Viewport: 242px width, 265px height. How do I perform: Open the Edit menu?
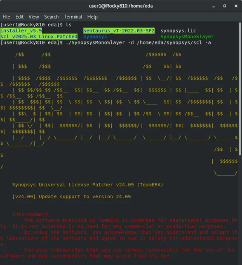(x=19, y=17)
